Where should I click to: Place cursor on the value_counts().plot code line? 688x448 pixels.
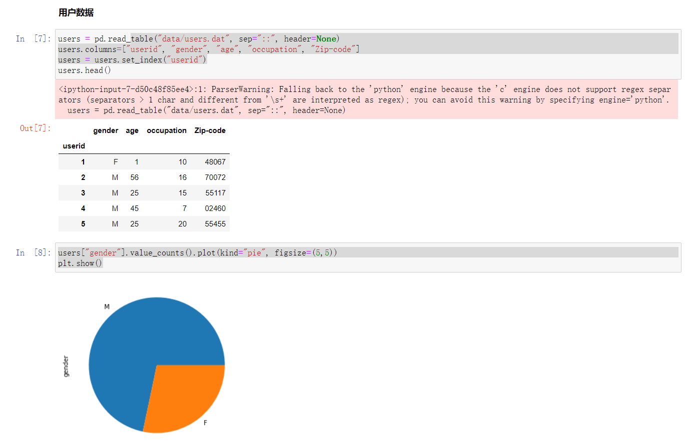click(x=198, y=252)
